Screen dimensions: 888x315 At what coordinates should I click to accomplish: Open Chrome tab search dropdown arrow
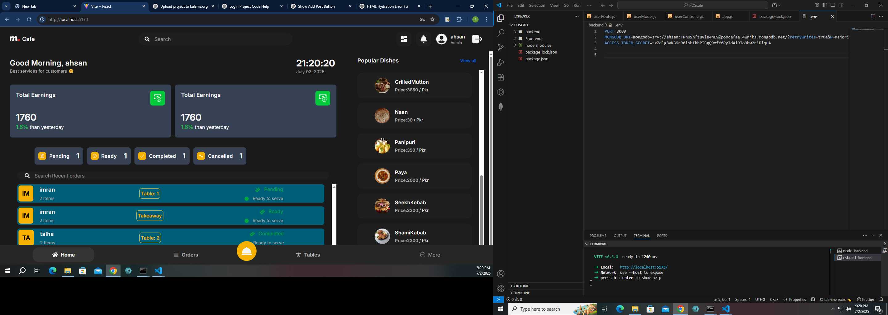click(x=6, y=6)
